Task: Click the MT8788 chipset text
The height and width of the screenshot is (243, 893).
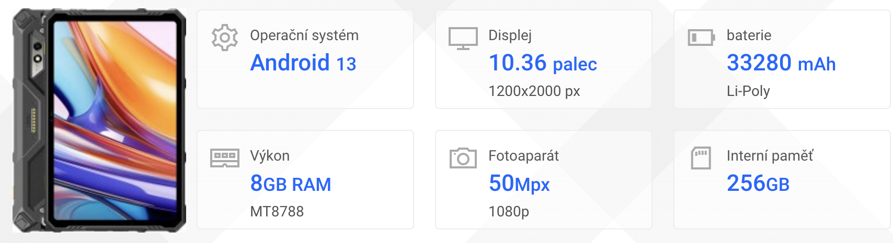Action: (x=277, y=212)
